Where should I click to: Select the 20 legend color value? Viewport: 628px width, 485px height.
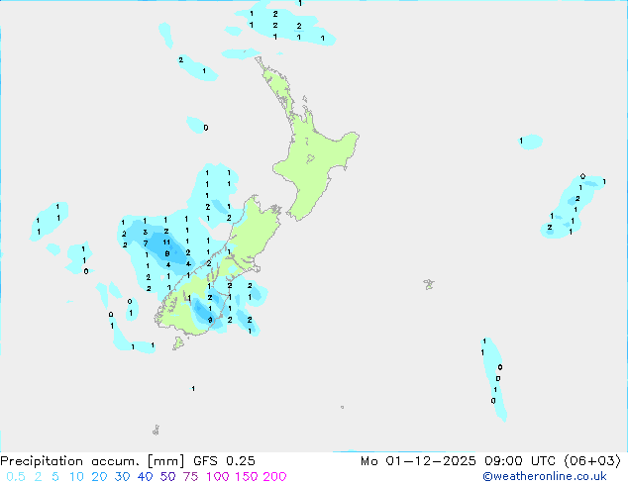[99, 477]
